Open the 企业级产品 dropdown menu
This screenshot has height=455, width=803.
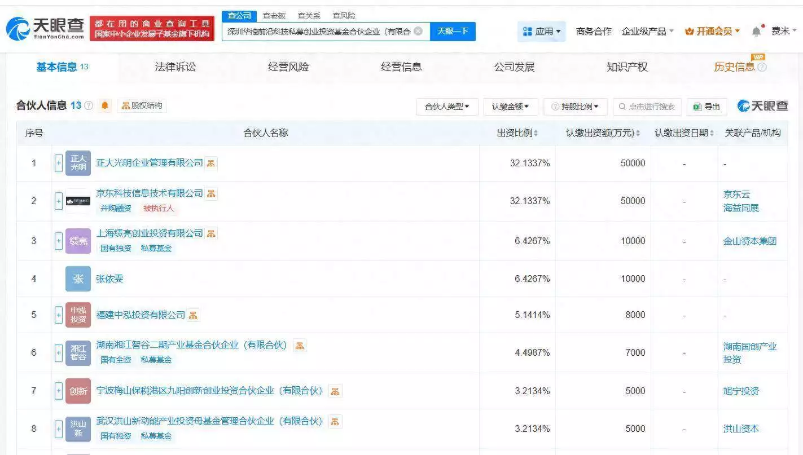tap(648, 32)
